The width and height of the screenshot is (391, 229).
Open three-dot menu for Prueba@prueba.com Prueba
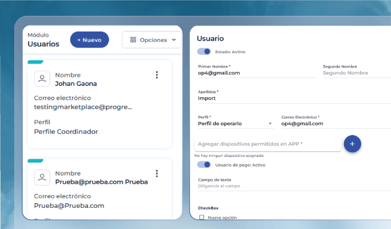pos(157,173)
